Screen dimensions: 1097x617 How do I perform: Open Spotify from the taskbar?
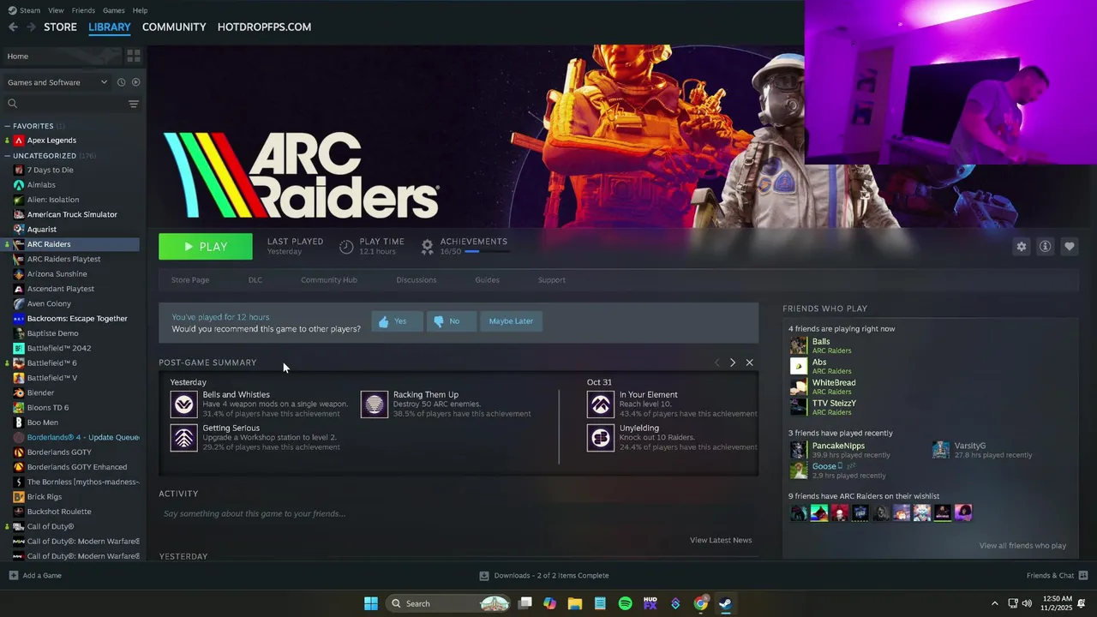click(625, 603)
